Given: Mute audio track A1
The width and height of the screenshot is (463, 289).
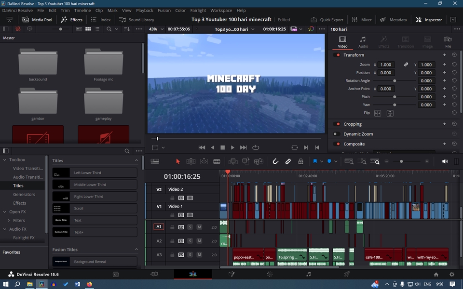Looking at the screenshot, I should tap(200, 227).
